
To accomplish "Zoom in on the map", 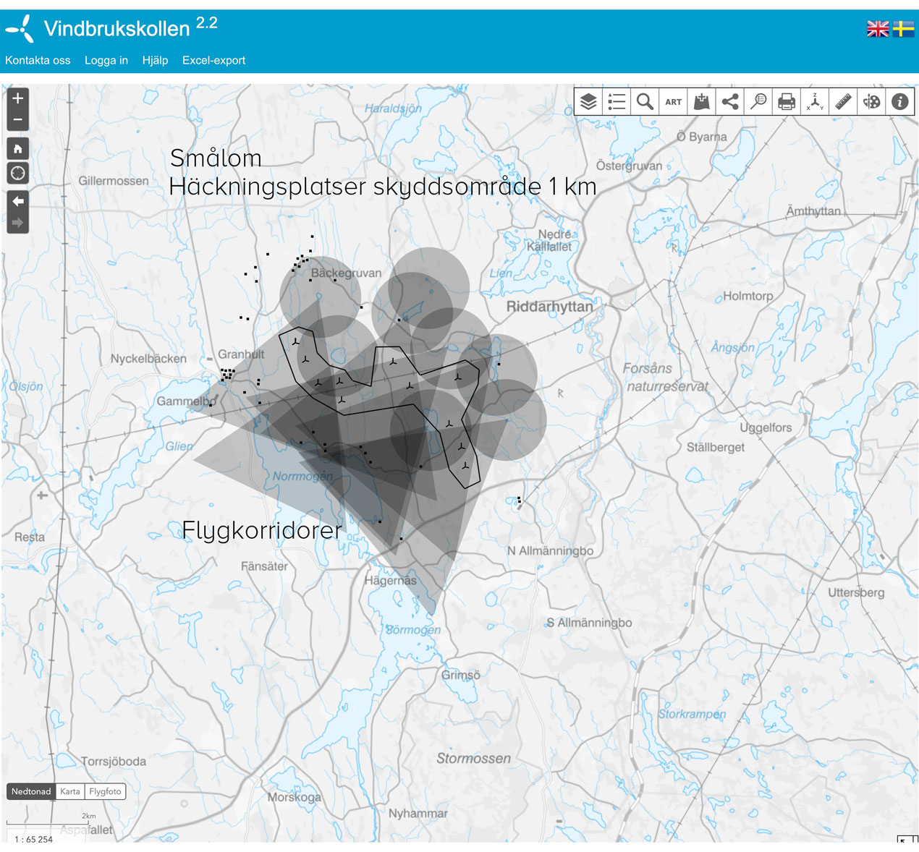I will pos(18,98).
